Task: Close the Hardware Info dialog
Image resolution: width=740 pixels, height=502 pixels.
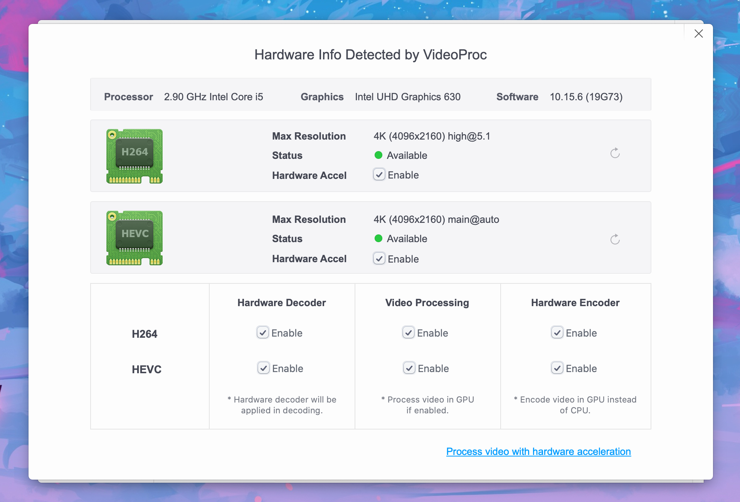Action: pyautogui.click(x=698, y=34)
